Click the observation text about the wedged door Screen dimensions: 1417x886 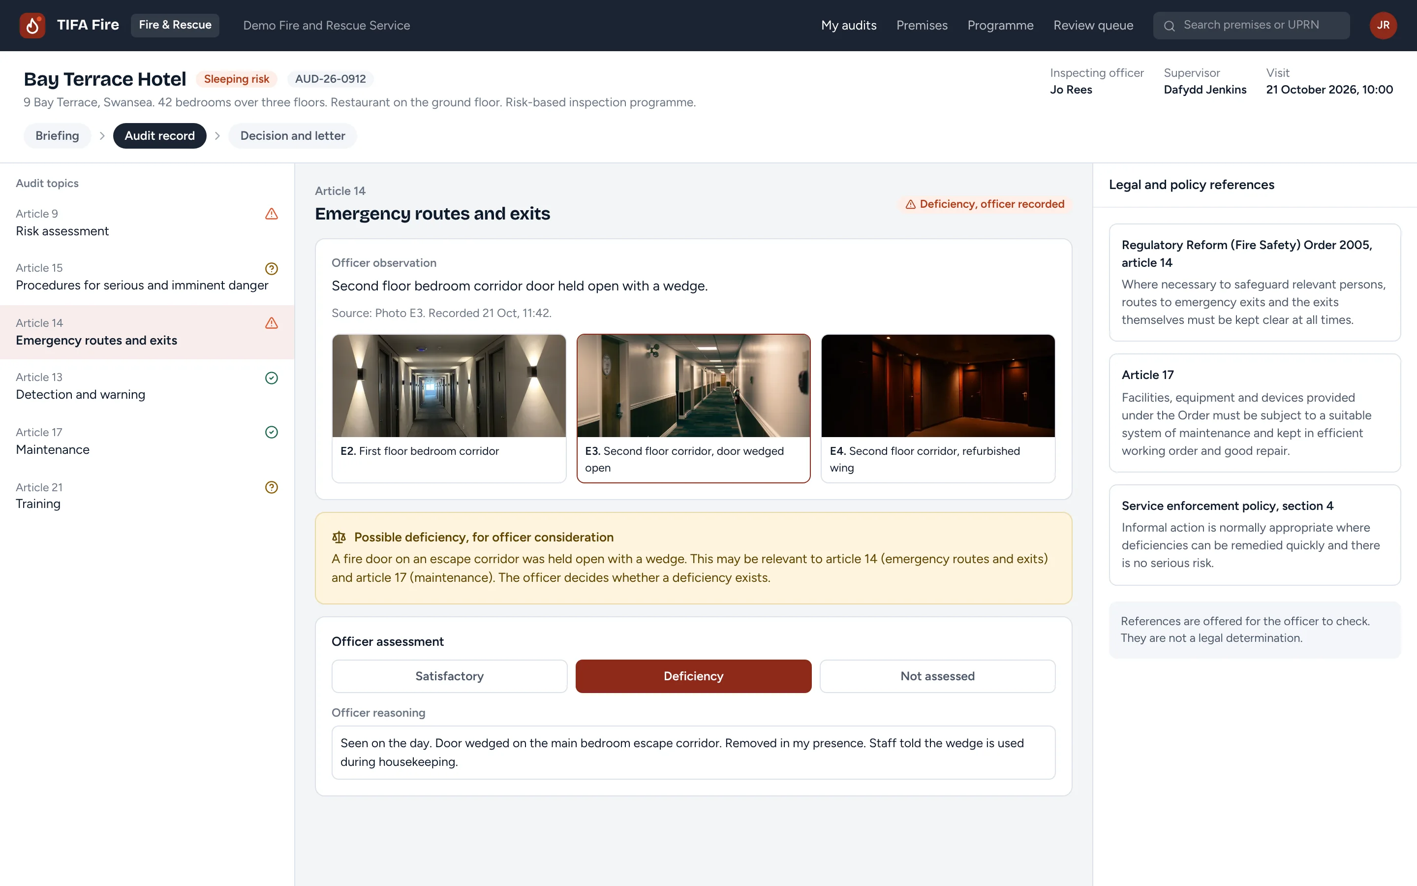pos(520,286)
